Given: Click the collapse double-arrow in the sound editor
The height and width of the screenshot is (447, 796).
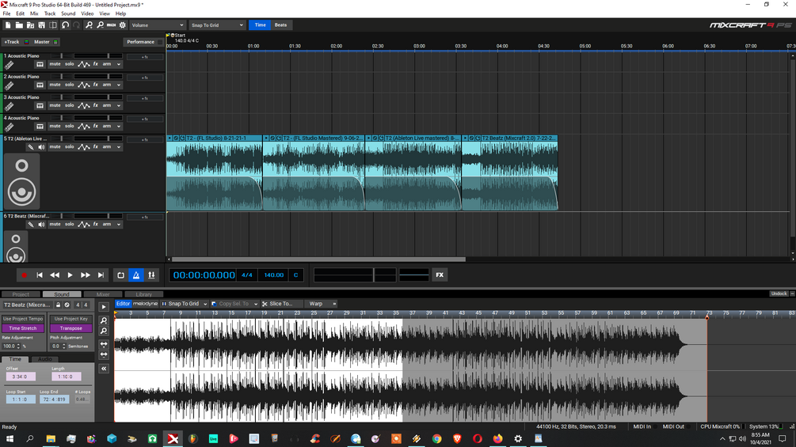Looking at the screenshot, I should coord(104,369).
